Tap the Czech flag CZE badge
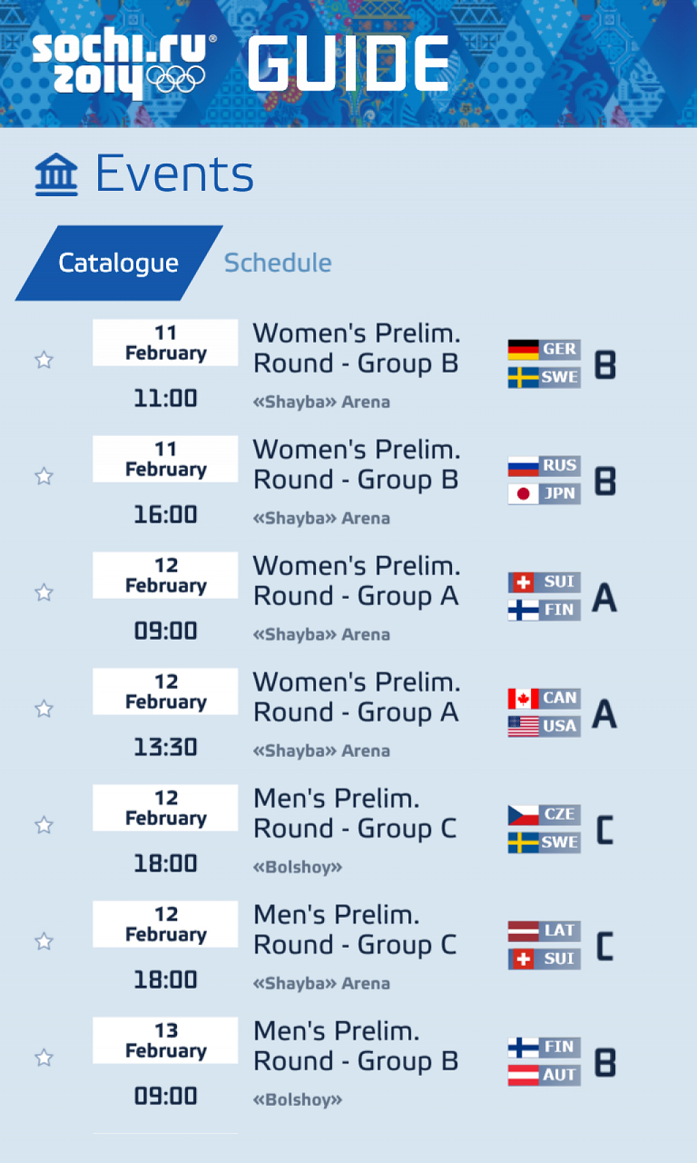This screenshot has width=697, height=1163. [x=544, y=815]
